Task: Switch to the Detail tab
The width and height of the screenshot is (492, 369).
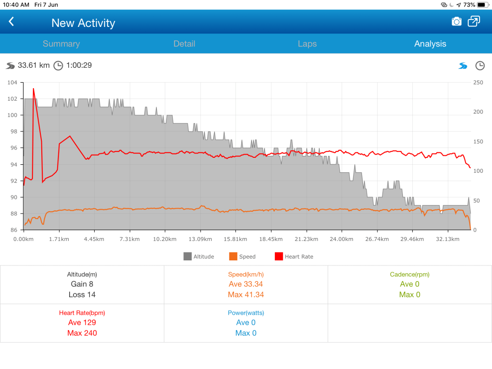Action: coord(184,44)
